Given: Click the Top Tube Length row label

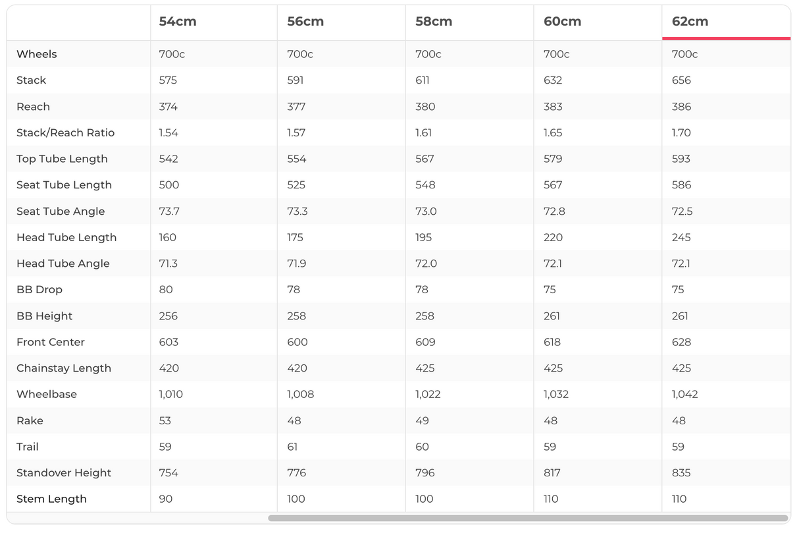Looking at the screenshot, I should pos(62,159).
